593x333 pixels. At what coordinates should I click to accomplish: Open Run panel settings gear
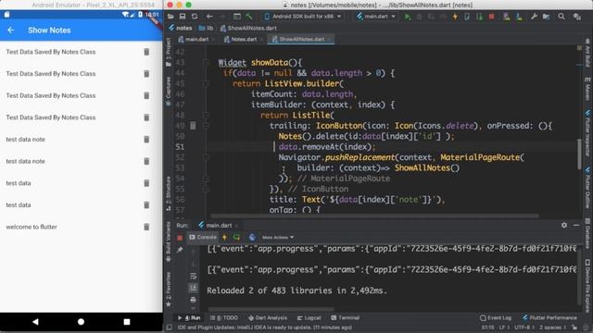[564, 225]
